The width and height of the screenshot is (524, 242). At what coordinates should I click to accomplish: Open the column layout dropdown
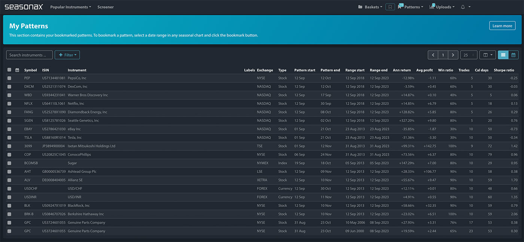click(x=487, y=55)
